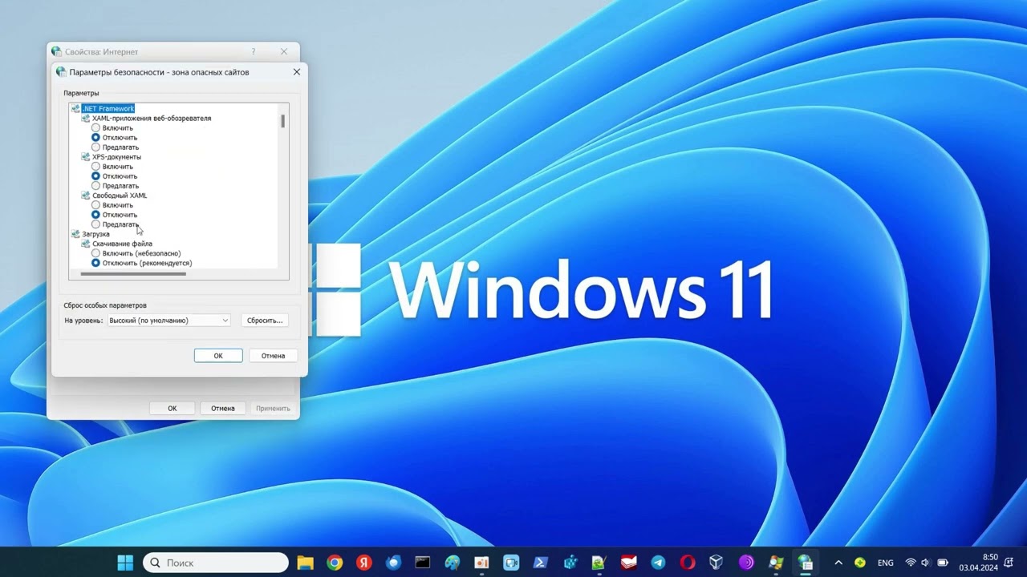Viewport: 1027px width, 577px height.
Task: Select Включить under XPS-документы
Action: (x=95, y=166)
